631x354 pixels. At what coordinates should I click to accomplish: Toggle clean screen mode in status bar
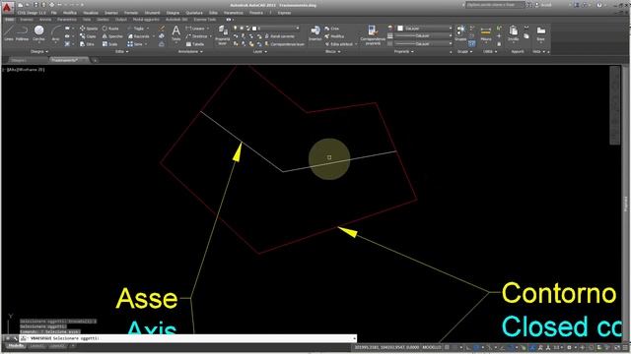coord(618,347)
